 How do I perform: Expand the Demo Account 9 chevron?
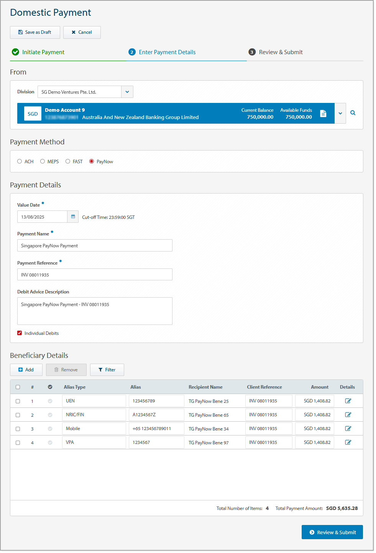[340, 113]
